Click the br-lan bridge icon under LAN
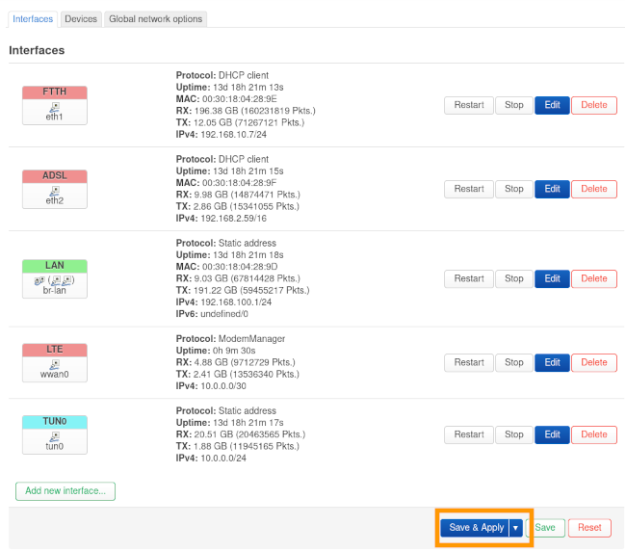Screen dimensions: 626x551 55,279
